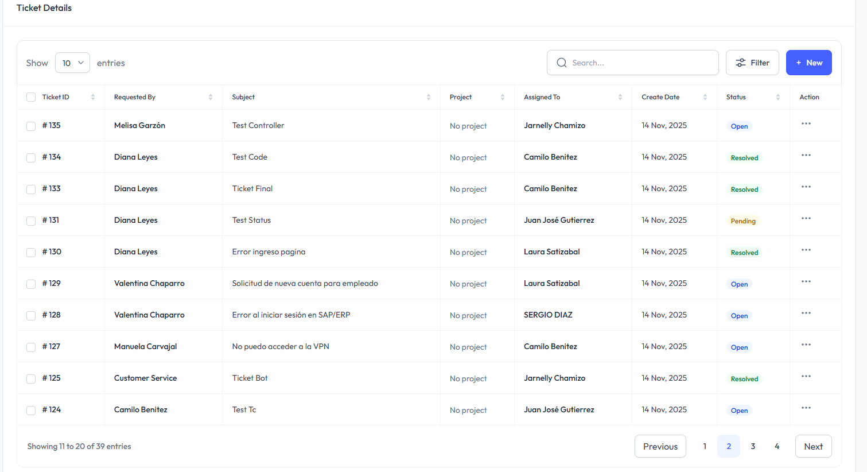Screen dimensions: 867x472
Task: Sort by Ticket ID column arrows
Action: 93,97
